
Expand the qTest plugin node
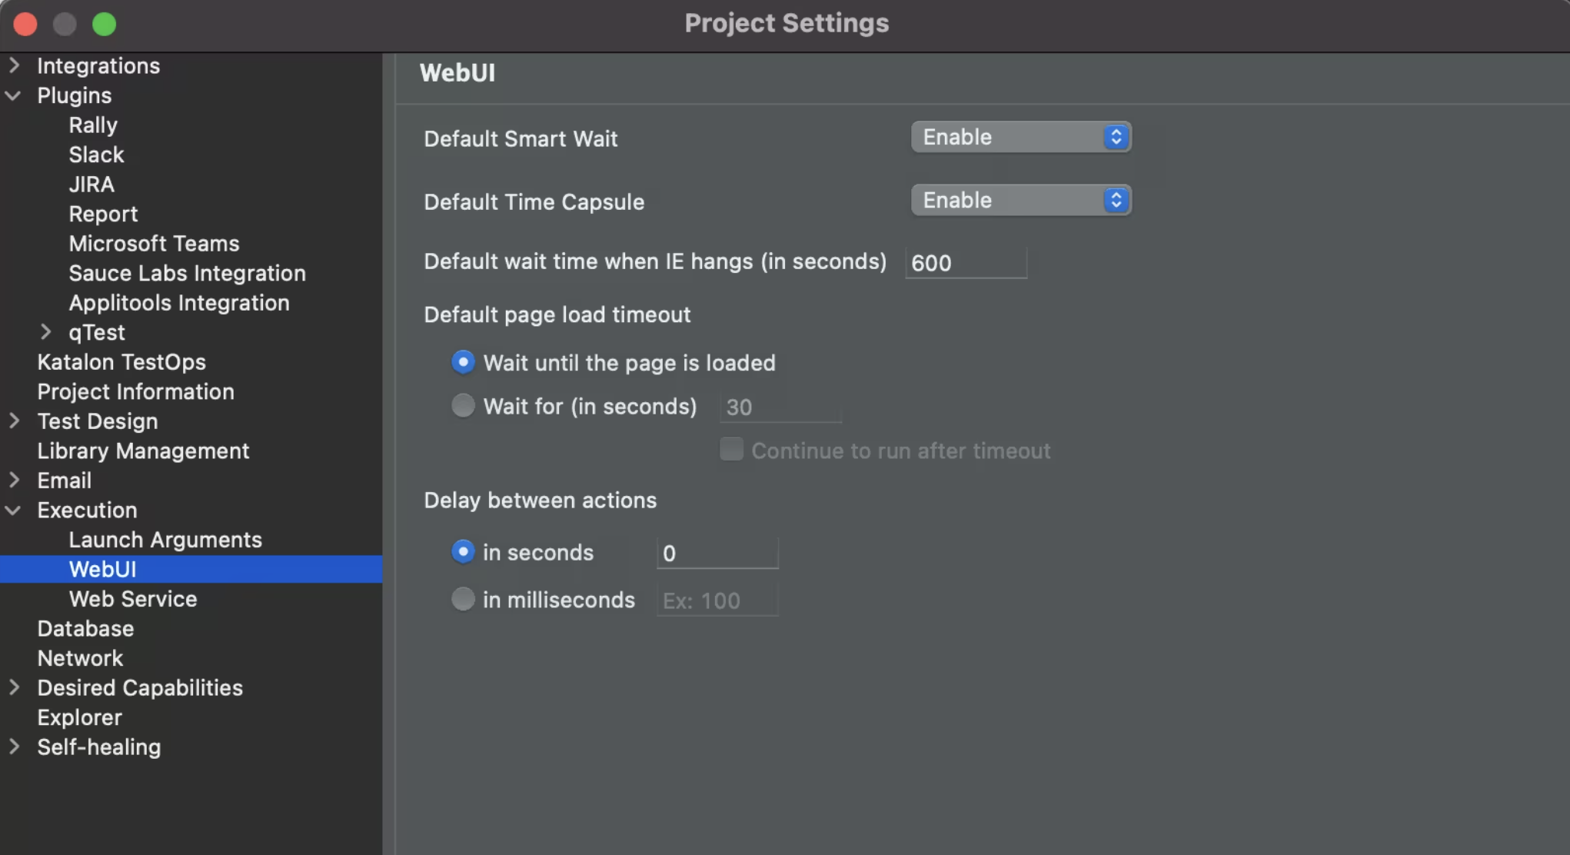click(45, 332)
